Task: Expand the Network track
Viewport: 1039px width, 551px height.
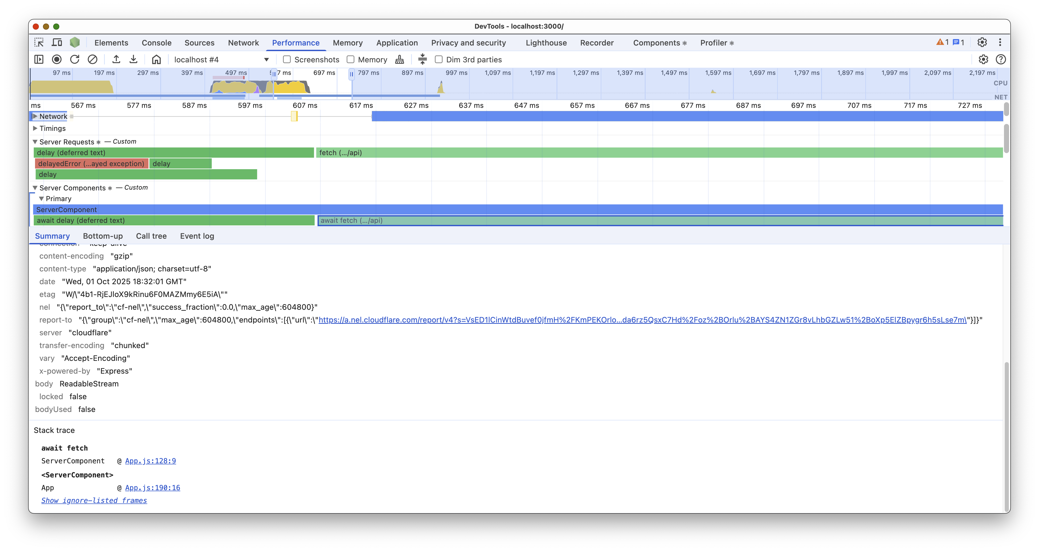Action: pos(36,116)
